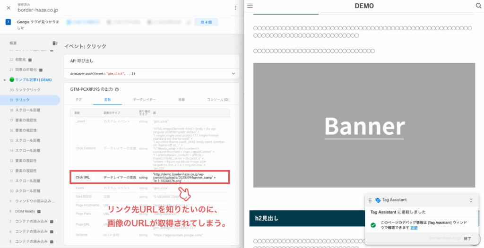Click the _event variable chip
Image resolution: width=484 pixels, height=248 pixels.
[80, 121]
